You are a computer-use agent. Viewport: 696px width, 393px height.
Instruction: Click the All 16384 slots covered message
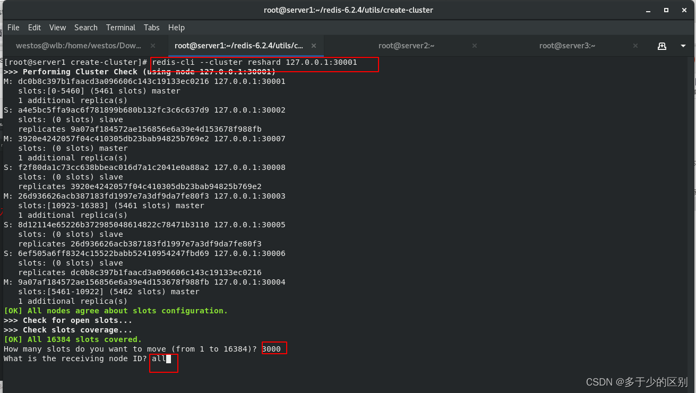73,339
